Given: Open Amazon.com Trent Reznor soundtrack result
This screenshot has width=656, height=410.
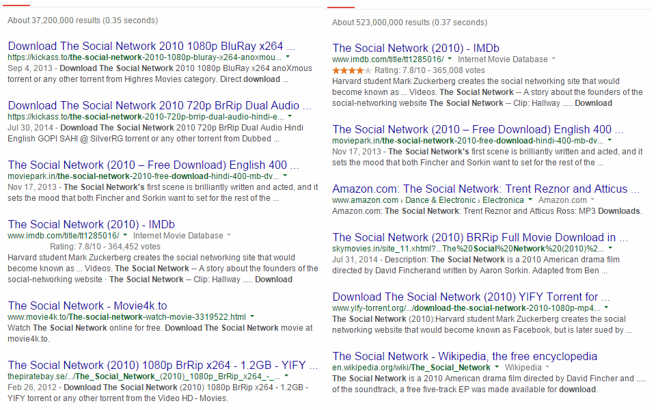Looking at the screenshot, I should click(x=486, y=189).
